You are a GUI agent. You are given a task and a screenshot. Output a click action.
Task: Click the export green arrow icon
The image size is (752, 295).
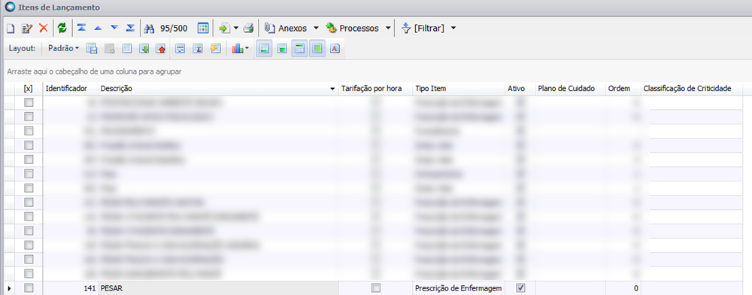pyautogui.click(x=224, y=29)
